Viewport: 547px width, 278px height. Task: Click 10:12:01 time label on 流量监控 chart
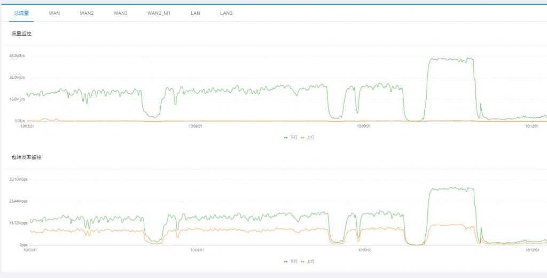pyautogui.click(x=532, y=126)
